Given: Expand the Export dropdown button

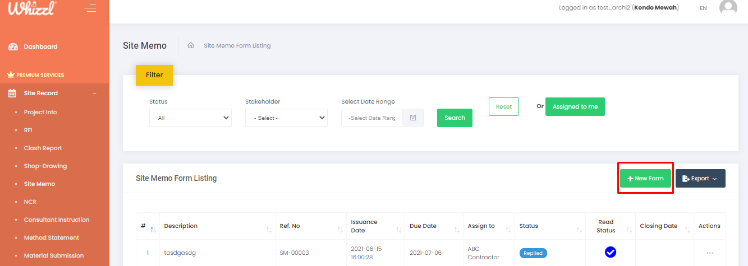Looking at the screenshot, I should pyautogui.click(x=700, y=178).
